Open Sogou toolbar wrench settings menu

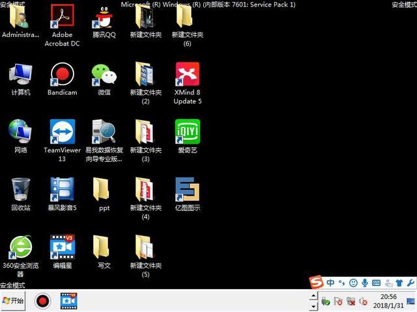pyautogui.click(x=410, y=283)
